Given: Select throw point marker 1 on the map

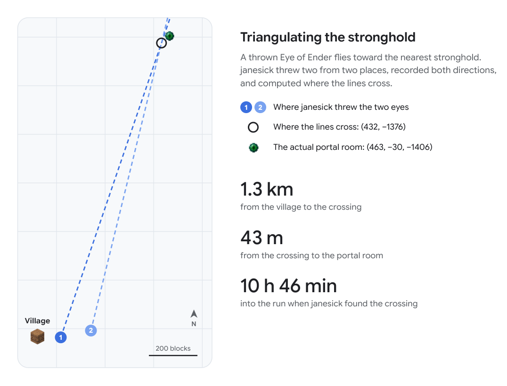Looking at the screenshot, I should click(x=61, y=337).
